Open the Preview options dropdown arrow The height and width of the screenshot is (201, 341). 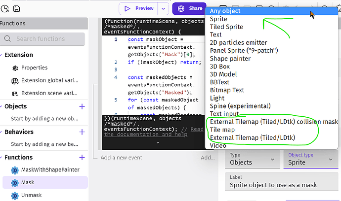point(164,8)
